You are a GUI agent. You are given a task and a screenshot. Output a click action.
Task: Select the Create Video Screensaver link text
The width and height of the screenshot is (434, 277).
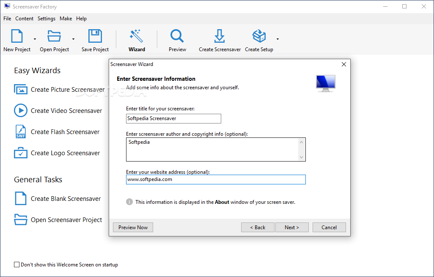(66, 111)
